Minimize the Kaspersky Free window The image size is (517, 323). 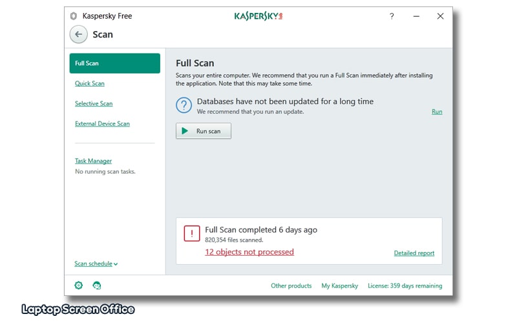pos(416,16)
